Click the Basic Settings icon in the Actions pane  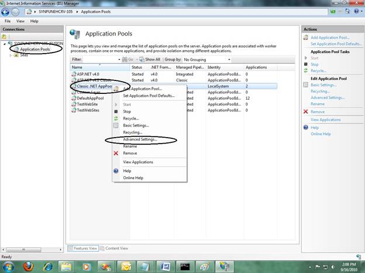[306, 85]
